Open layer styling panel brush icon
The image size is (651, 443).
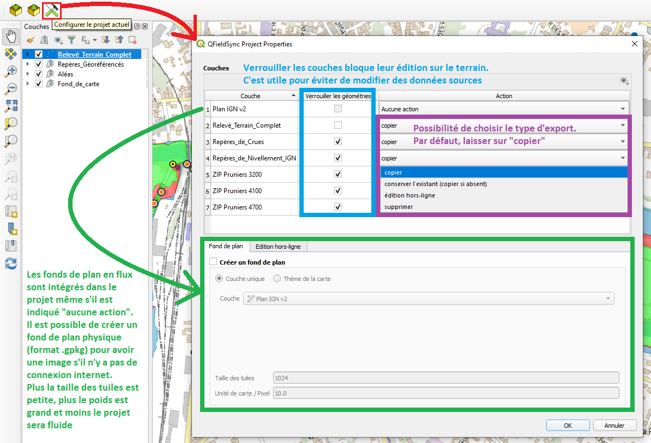(x=31, y=40)
